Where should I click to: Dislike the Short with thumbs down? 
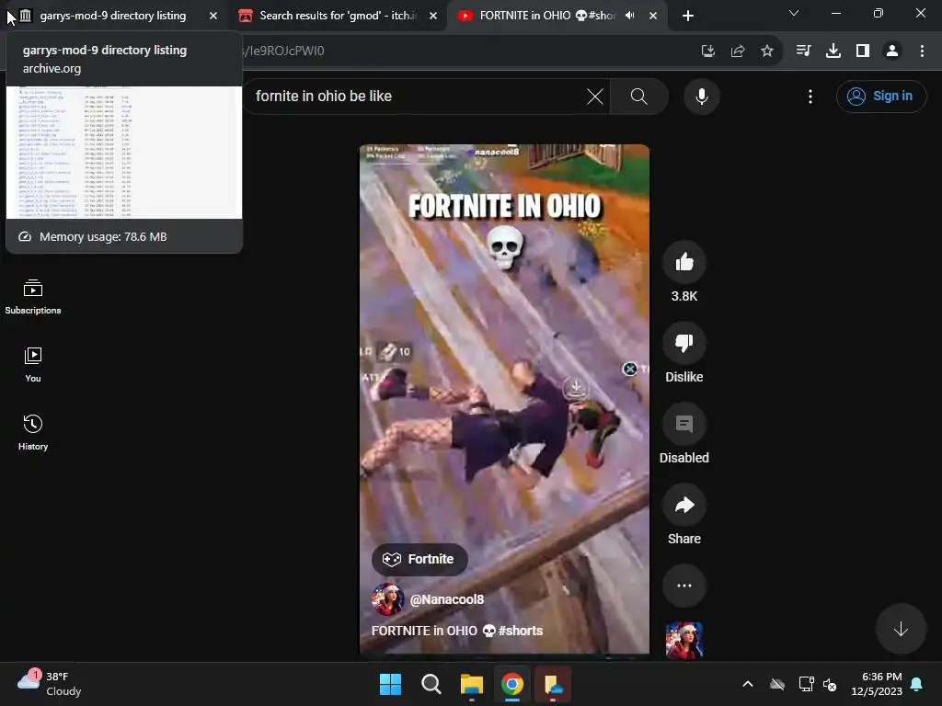(684, 343)
